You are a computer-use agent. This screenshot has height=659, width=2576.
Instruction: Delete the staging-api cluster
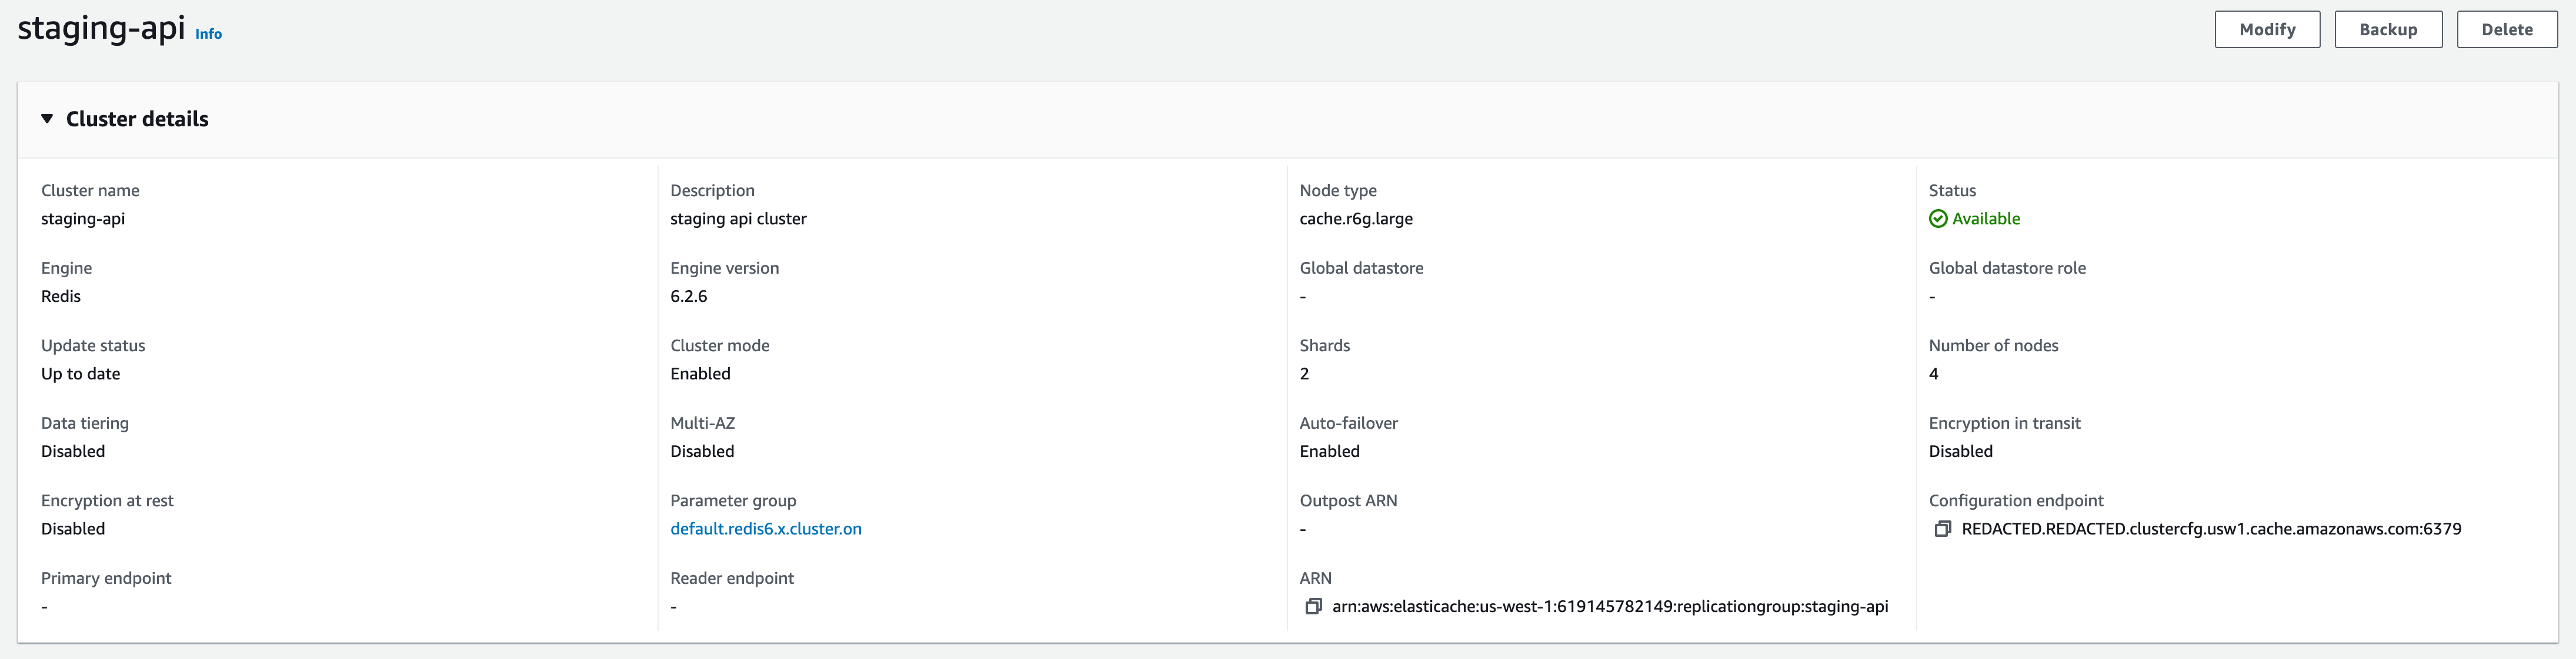2507,29
